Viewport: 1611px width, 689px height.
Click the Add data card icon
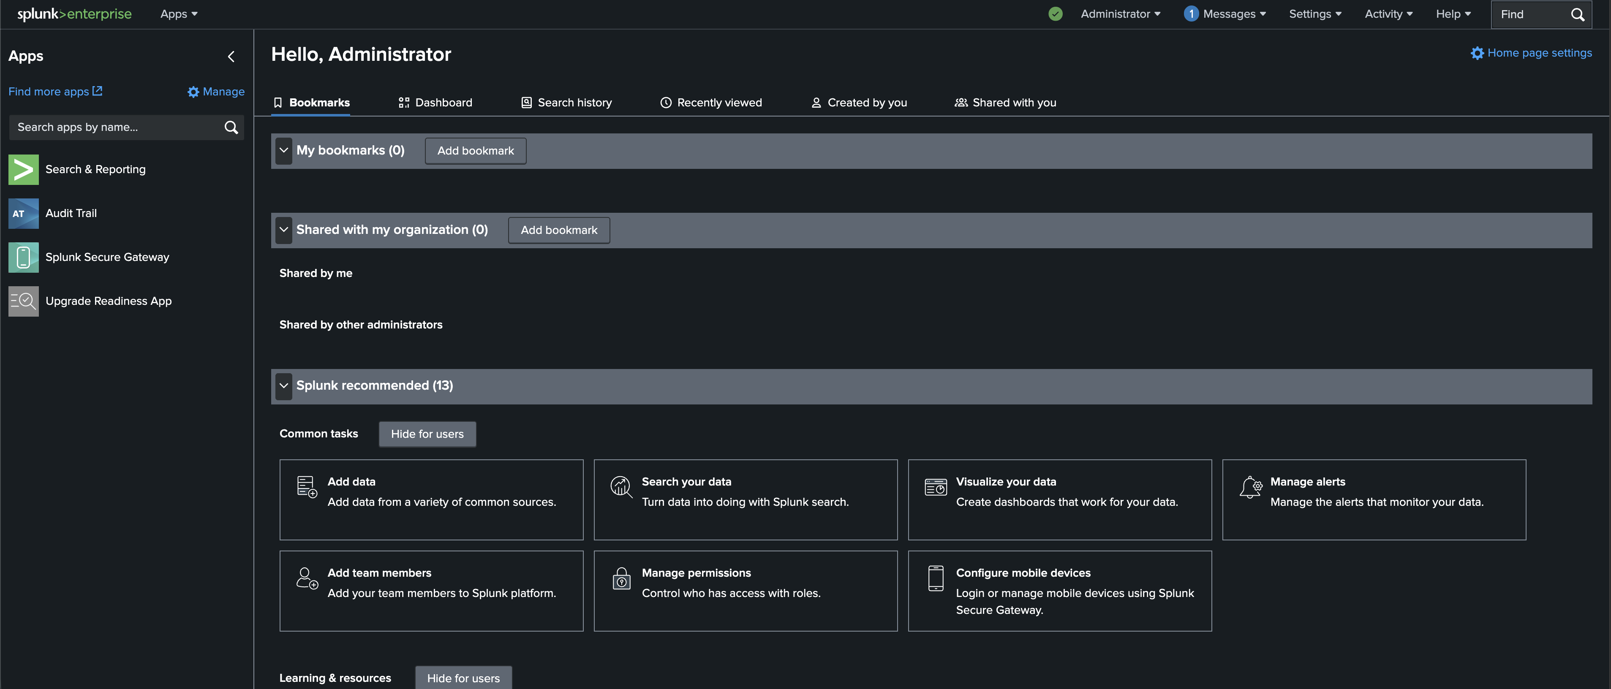(x=307, y=486)
